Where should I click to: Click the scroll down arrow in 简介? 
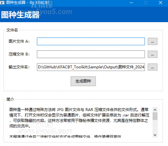pos(155,135)
